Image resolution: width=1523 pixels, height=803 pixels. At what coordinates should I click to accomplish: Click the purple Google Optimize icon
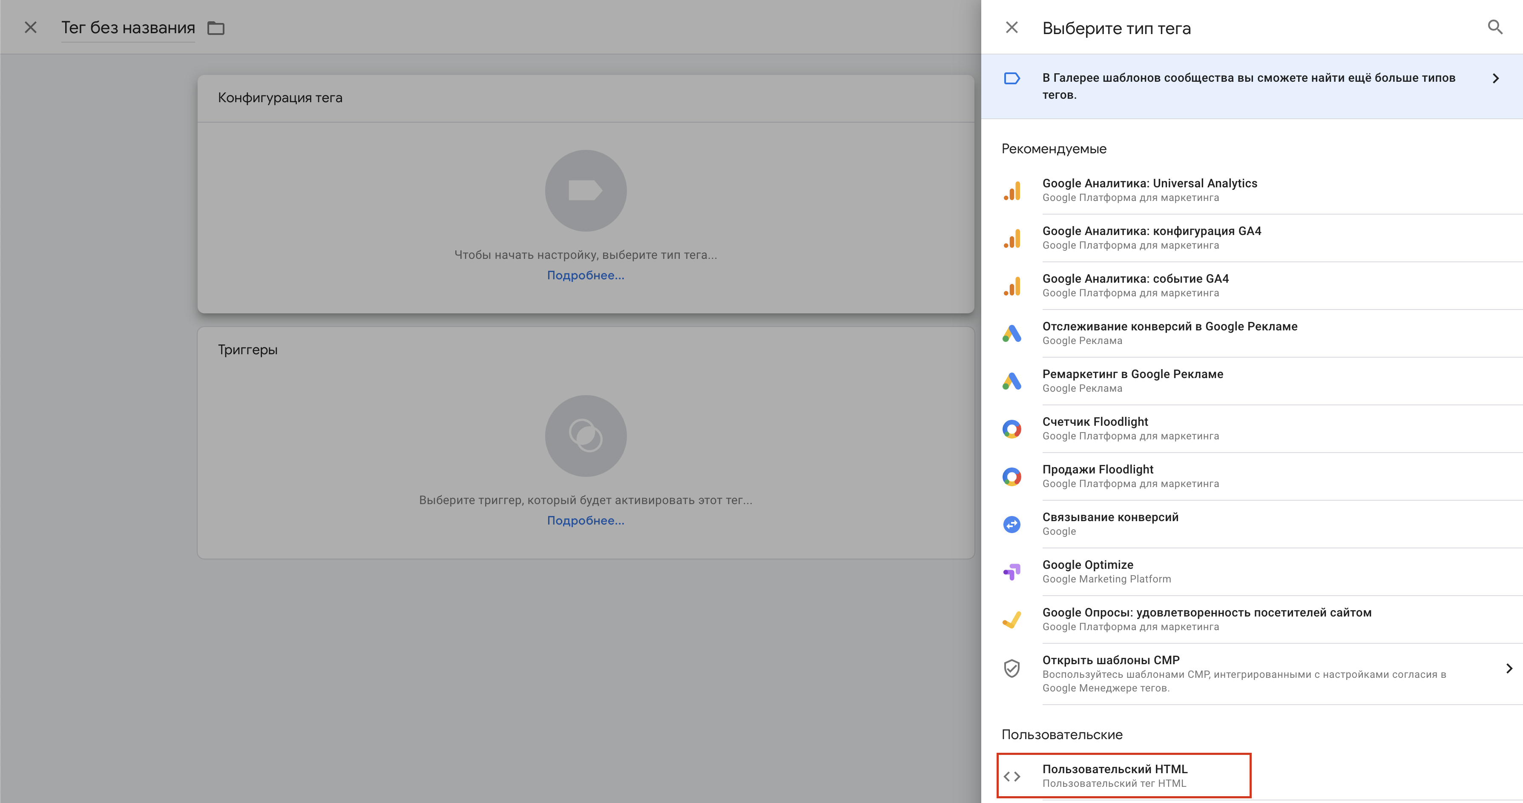[x=1012, y=572]
